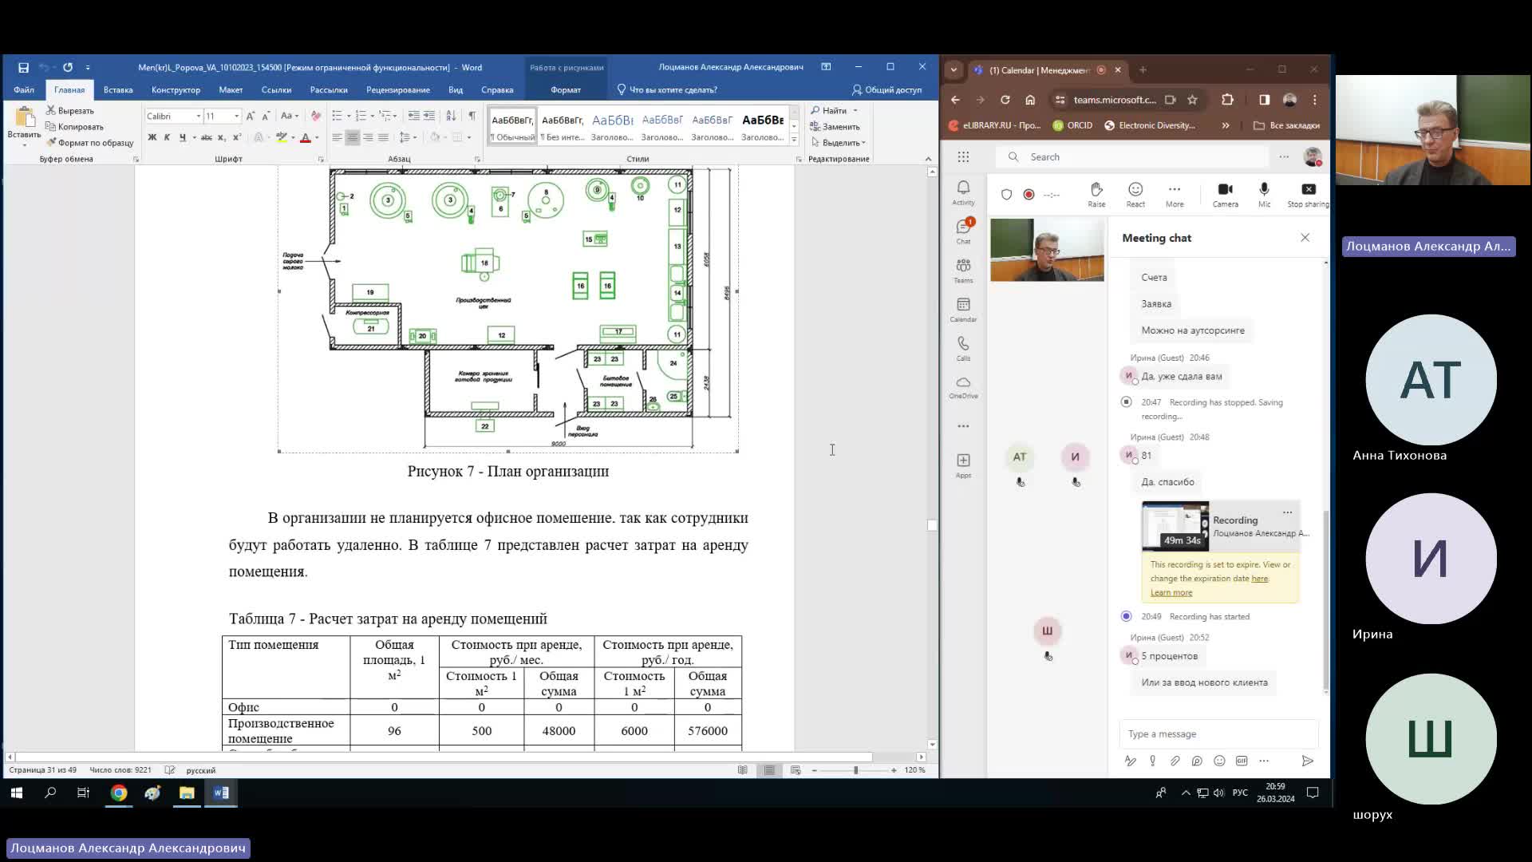This screenshot has width=1532, height=862.
Task: Open line spacing dropdown
Action: [x=409, y=138]
